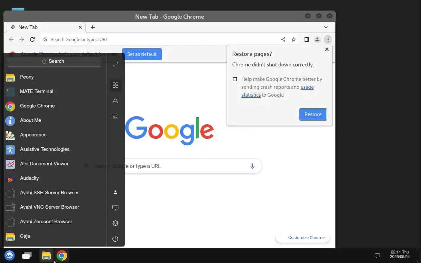
Task: Close the Restore pages popup
Action: pyautogui.click(x=327, y=49)
